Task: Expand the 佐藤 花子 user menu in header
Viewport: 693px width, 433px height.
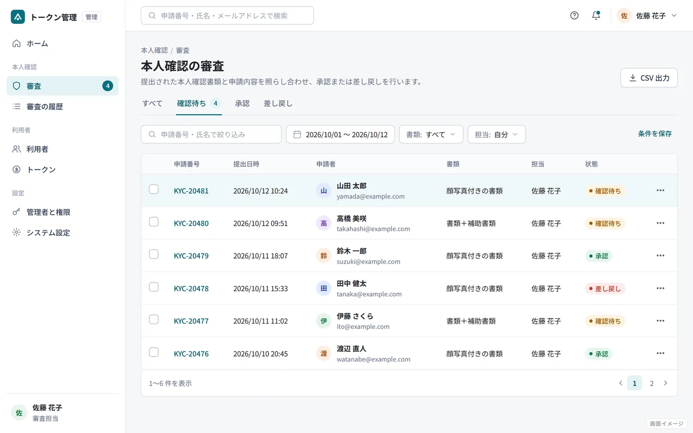Action: click(646, 16)
